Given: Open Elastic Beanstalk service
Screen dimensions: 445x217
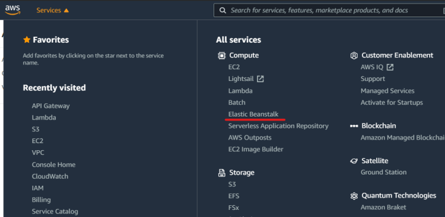Looking at the screenshot, I should click(x=253, y=114).
